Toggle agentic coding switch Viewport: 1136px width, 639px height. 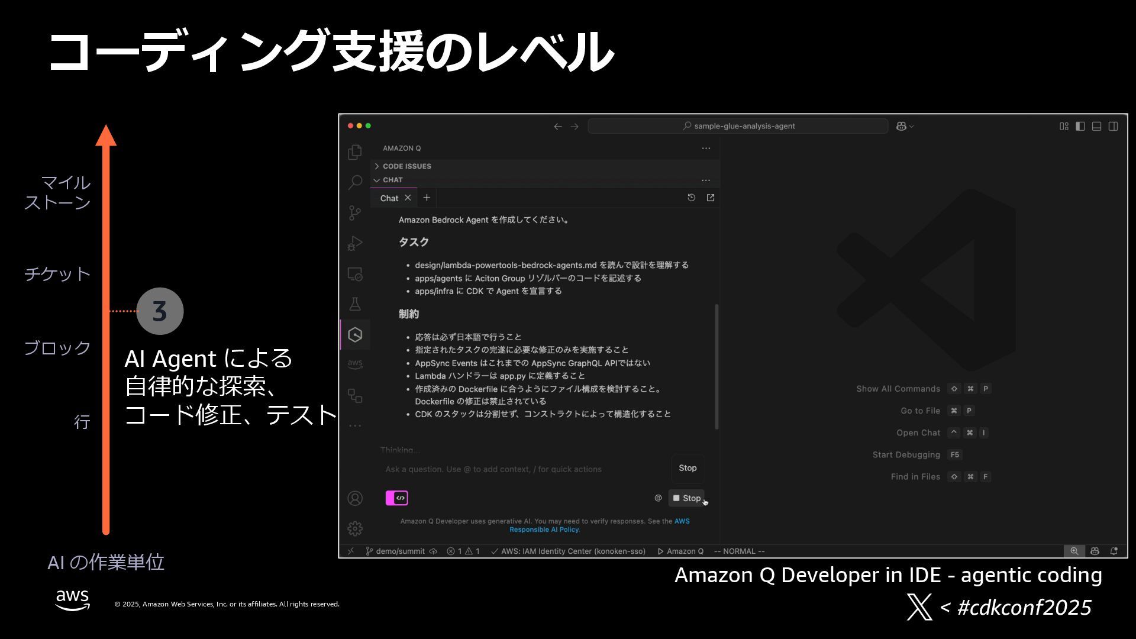[x=396, y=498]
